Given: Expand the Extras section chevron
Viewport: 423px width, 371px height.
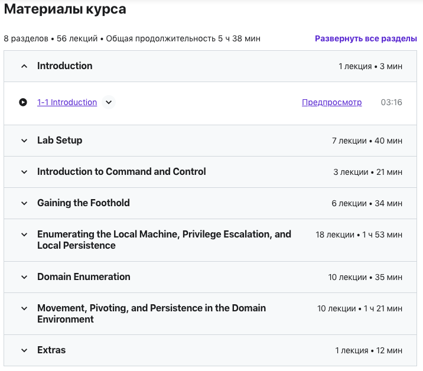Looking at the screenshot, I should 24,350.
